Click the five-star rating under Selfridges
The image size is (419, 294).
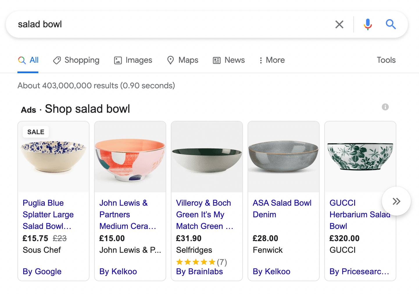coord(196,262)
